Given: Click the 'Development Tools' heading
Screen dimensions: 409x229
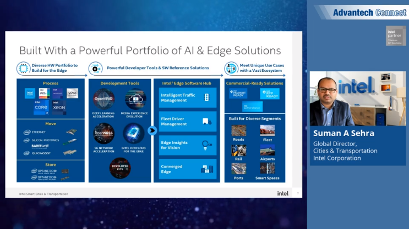Looking at the screenshot, I should (119, 83).
